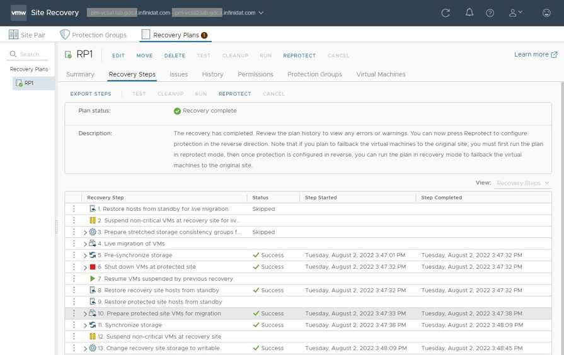Click the refresh icon in top header
This screenshot has height=355, width=564.
[446, 13]
